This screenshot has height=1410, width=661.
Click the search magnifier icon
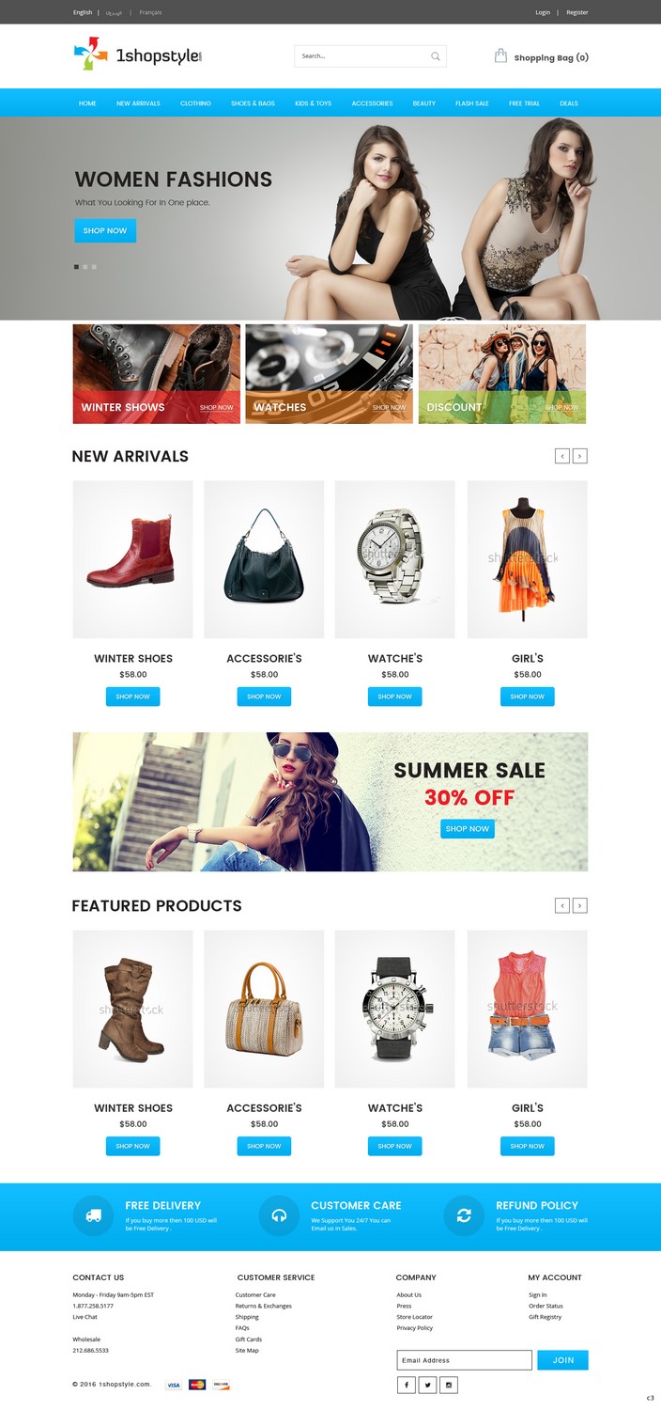[x=436, y=56]
